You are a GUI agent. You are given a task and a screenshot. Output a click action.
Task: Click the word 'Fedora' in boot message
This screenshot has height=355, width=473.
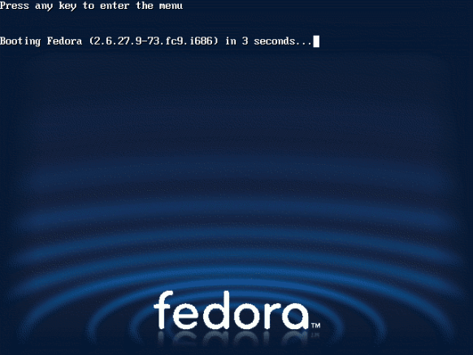(x=64, y=41)
